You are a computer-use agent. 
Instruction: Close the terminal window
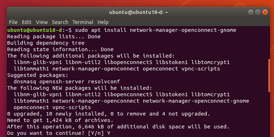pyautogui.click(x=265, y=12)
